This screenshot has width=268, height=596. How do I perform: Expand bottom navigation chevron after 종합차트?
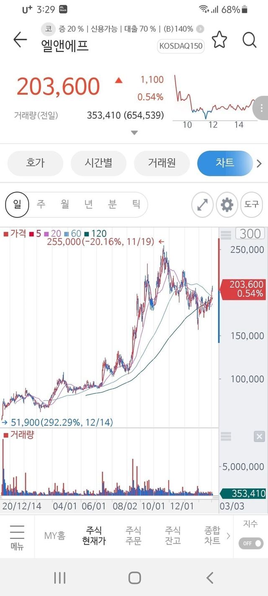[x=228, y=536]
